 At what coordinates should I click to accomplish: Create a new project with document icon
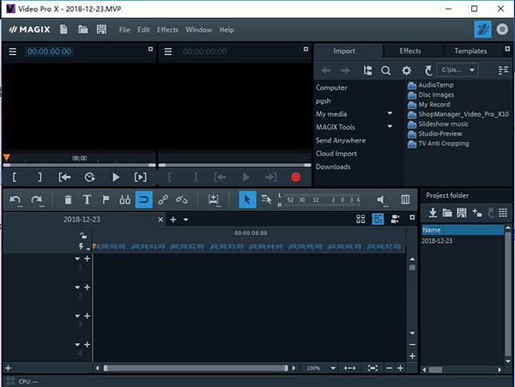(64, 29)
